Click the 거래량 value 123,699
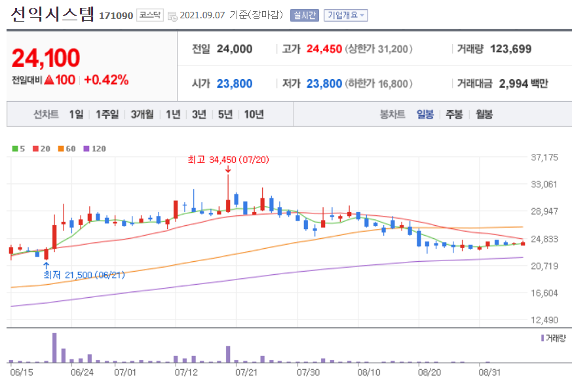The image size is (572, 379). [510, 49]
